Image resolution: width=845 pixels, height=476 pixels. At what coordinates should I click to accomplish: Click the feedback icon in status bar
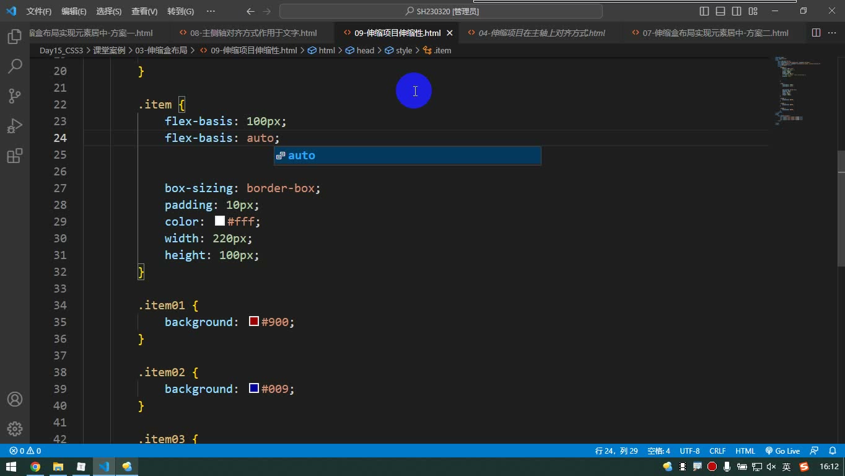814,451
